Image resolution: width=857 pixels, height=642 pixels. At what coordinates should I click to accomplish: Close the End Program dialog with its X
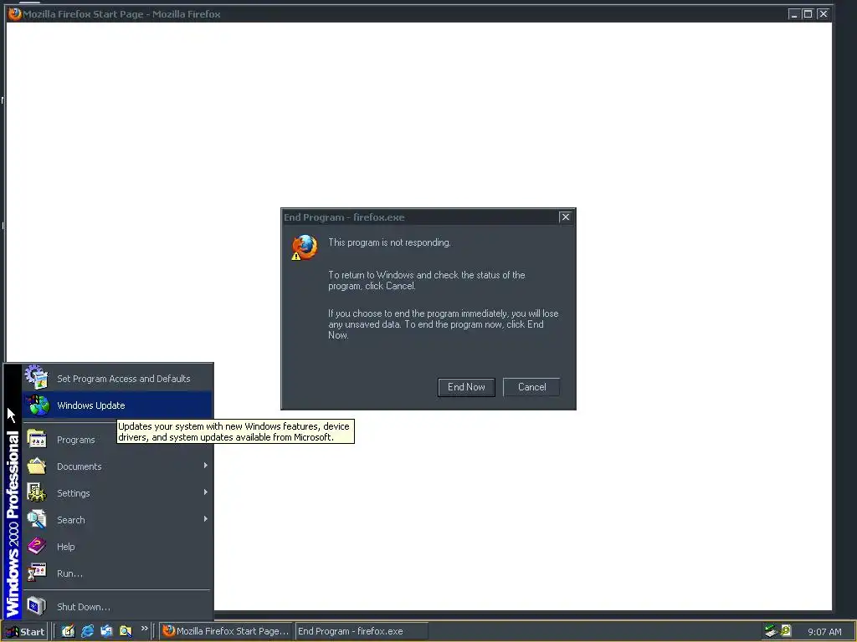click(x=566, y=217)
